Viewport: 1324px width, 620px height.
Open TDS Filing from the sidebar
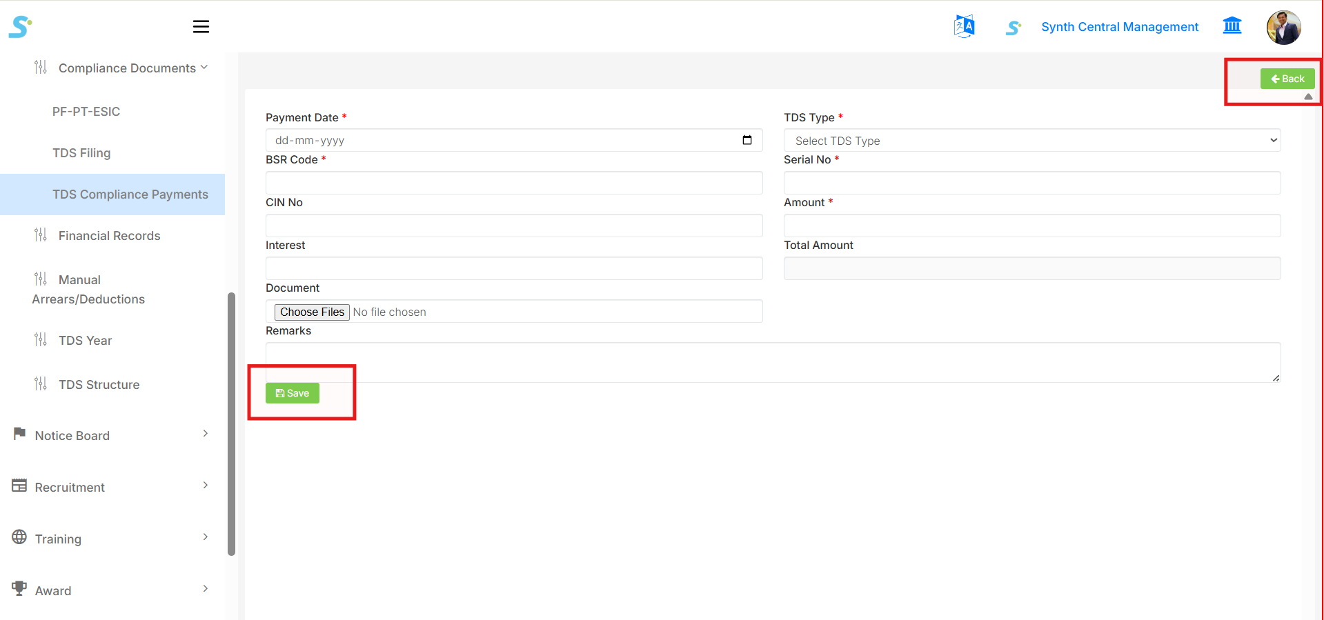(81, 153)
